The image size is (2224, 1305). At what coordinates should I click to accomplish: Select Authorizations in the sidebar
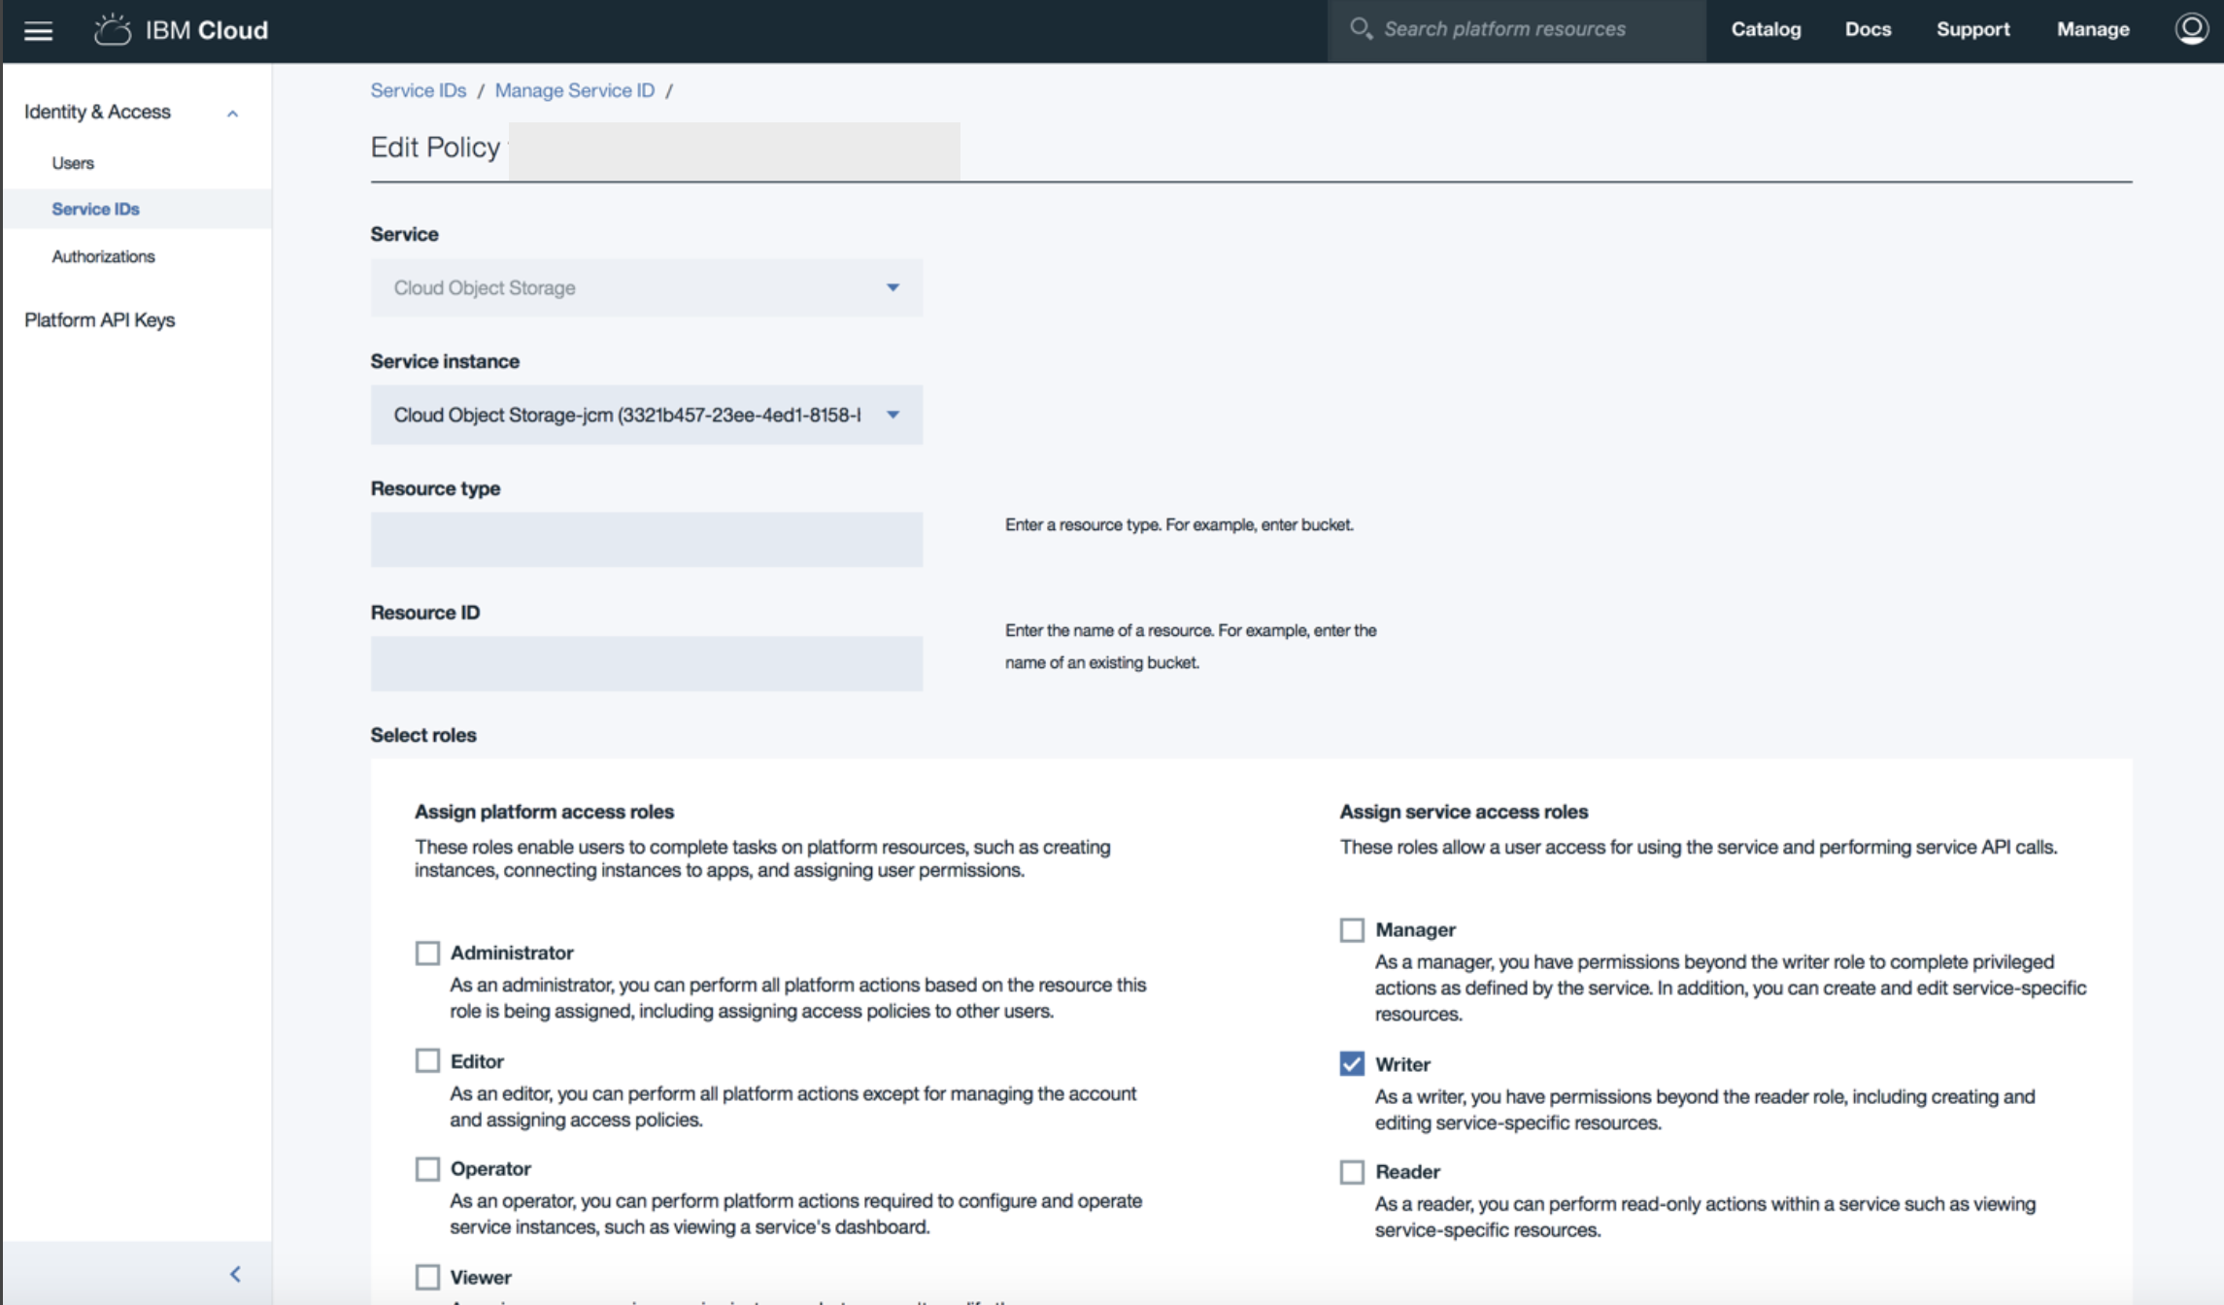[x=103, y=256]
